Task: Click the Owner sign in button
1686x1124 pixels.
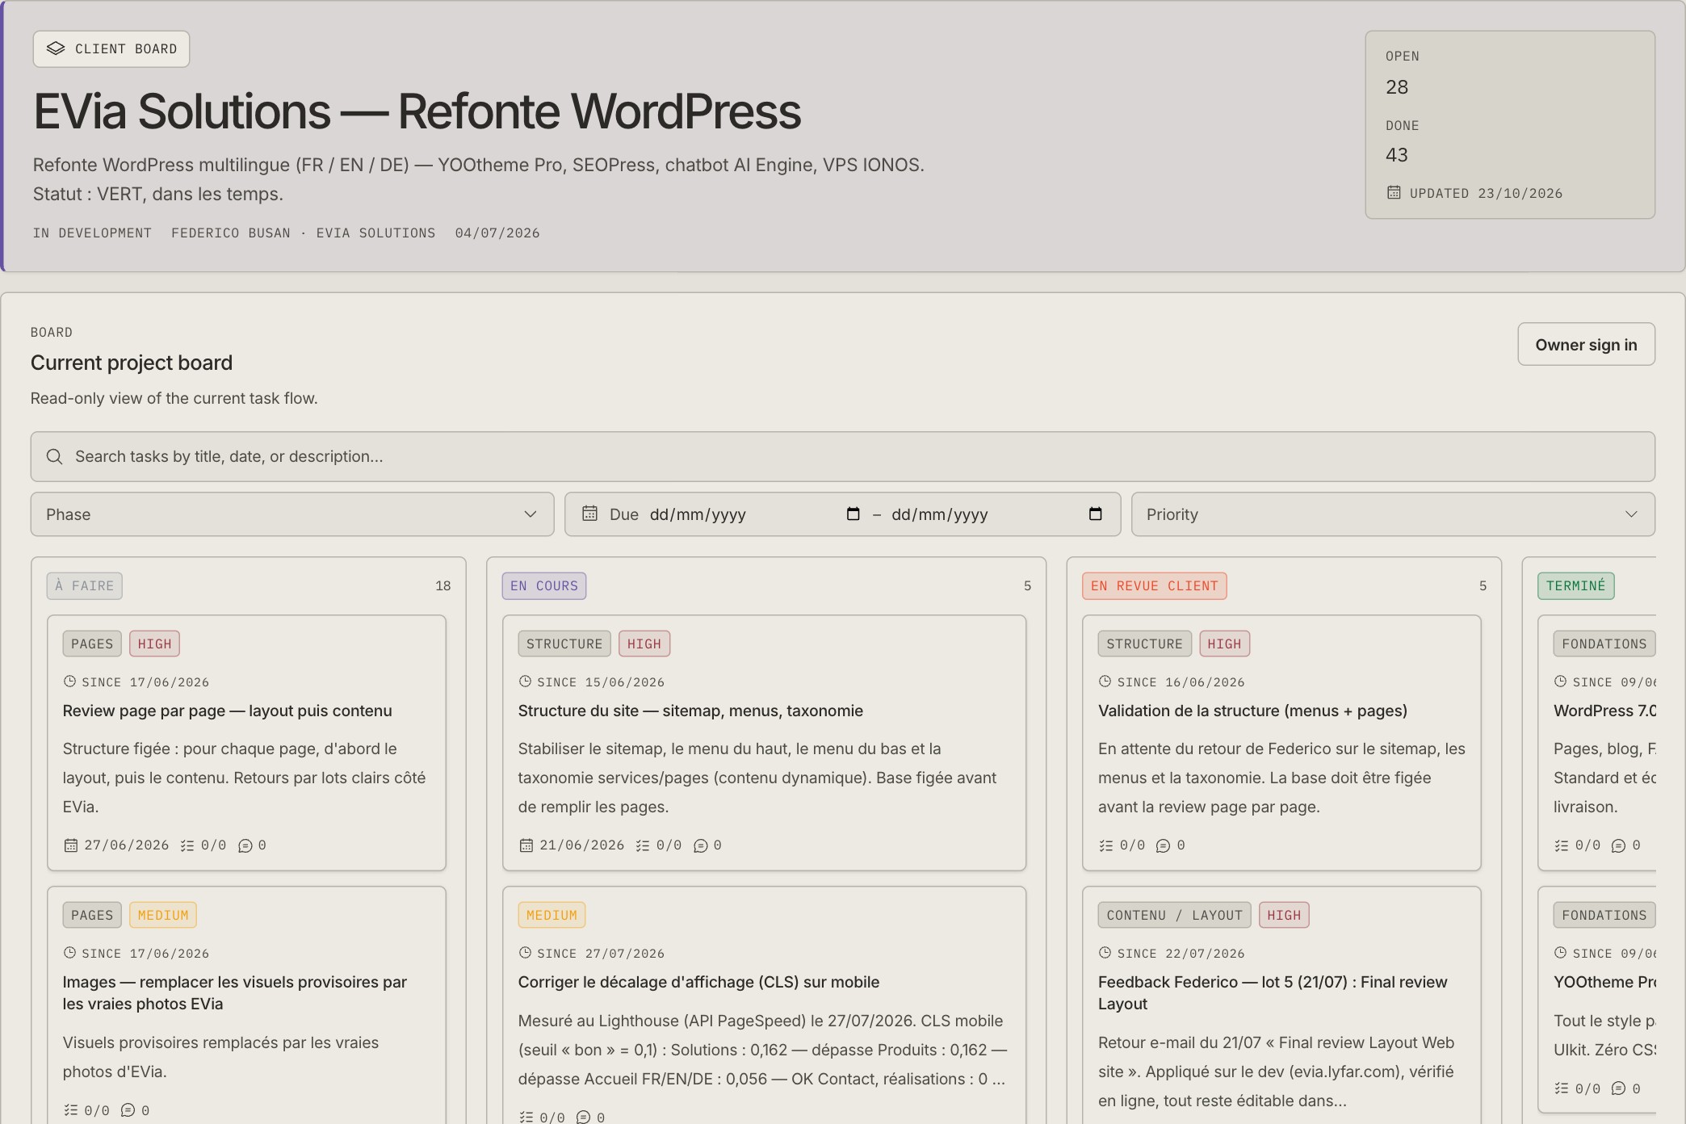Action: point(1586,345)
